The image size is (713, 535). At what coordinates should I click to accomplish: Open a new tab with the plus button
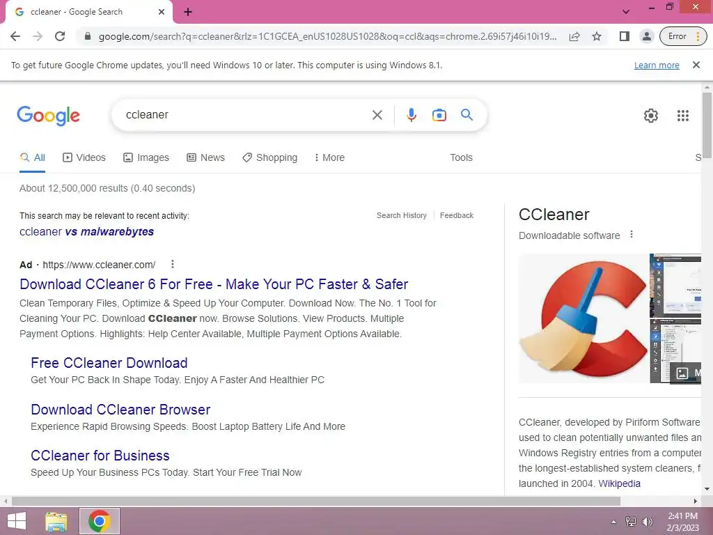pyautogui.click(x=188, y=12)
